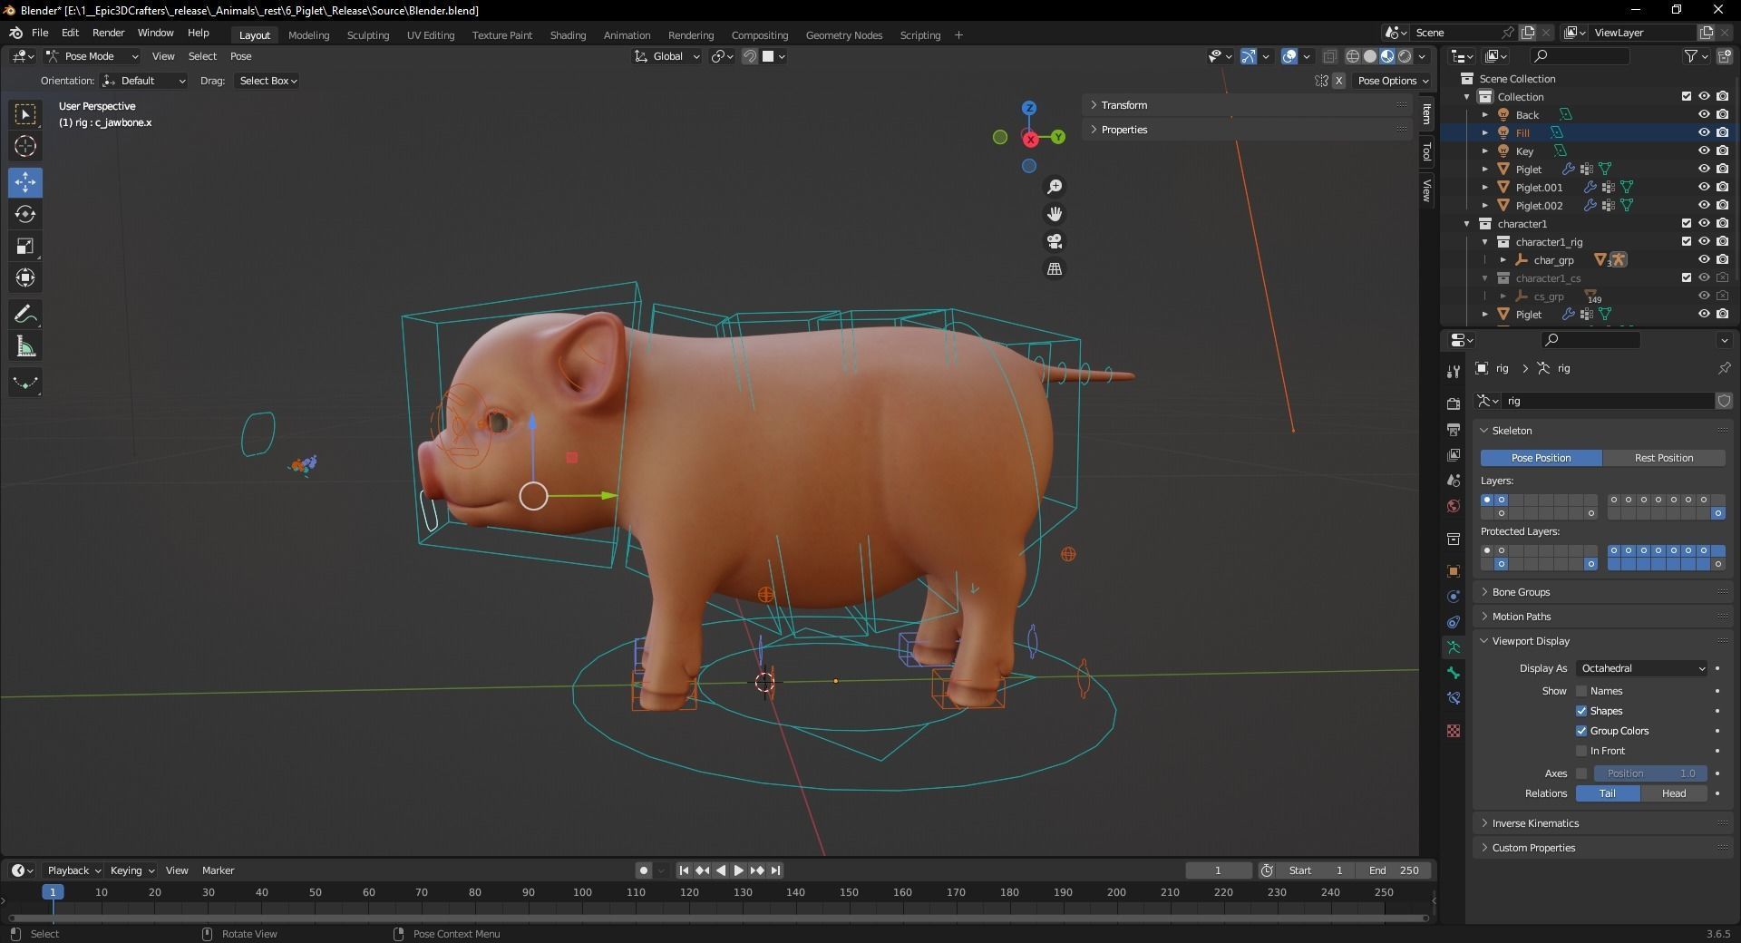This screenshot has height=943, width=1741.
Task: Expand the Transform panel
Action: pyautogui.click(x=1247, y=105)
